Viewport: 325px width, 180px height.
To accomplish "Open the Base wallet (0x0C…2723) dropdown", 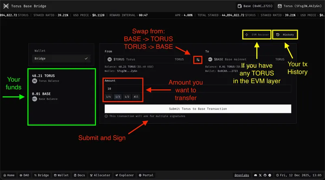I will [255, 6].
